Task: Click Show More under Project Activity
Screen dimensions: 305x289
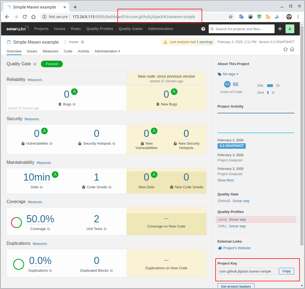Action: tap(225, 180)
